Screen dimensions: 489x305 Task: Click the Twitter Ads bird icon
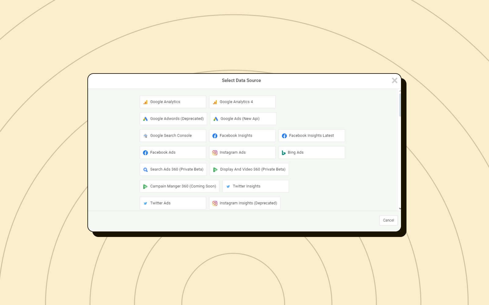pyautogui.click(x=145, y=203)
